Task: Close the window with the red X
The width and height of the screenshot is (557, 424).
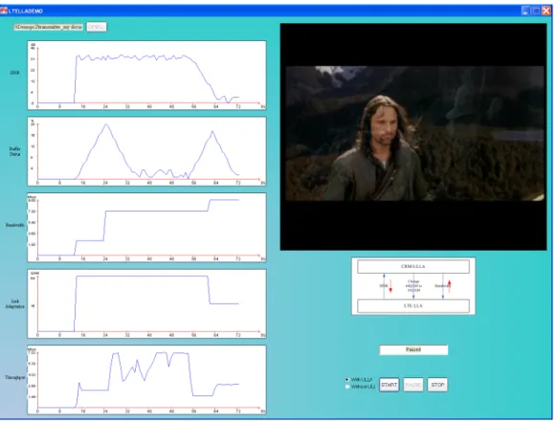Action: pyautogui.click(x=546, y=11)
